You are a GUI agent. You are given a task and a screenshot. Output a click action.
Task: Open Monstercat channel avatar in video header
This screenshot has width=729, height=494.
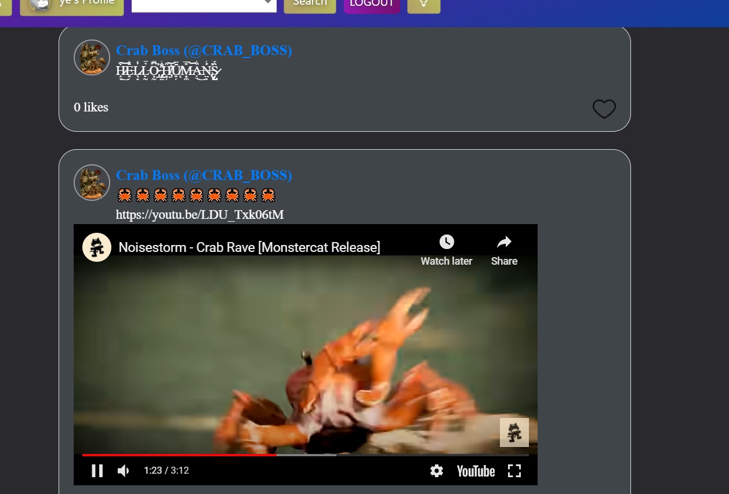point(97,247)
